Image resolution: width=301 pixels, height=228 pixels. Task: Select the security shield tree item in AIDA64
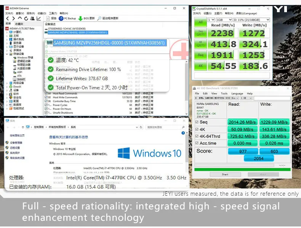15,98
